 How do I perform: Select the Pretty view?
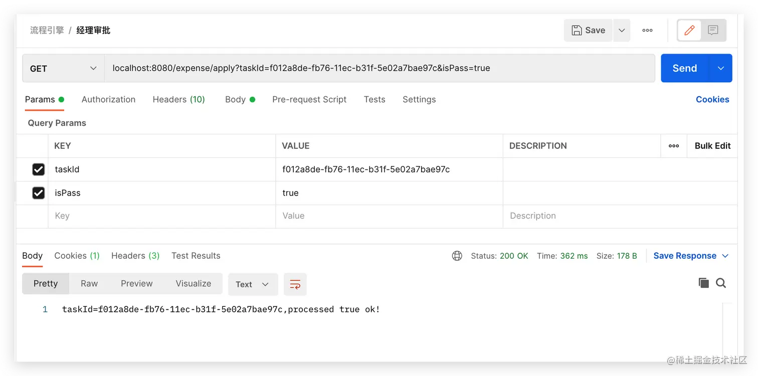[46, 284]
